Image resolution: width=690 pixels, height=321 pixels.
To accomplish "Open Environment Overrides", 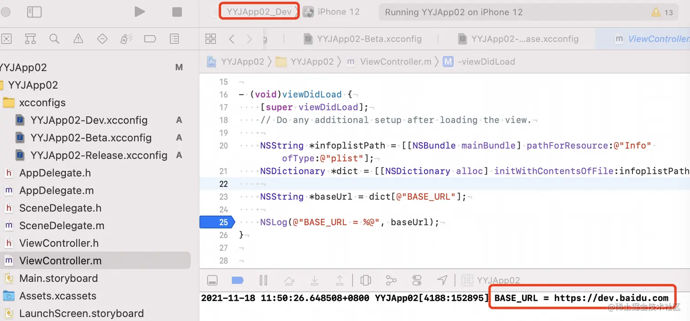I will (417, 280).
